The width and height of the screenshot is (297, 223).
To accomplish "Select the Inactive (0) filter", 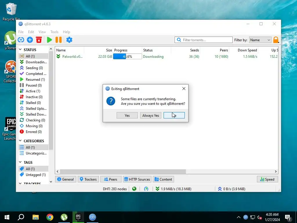I will tap(34, 97).
